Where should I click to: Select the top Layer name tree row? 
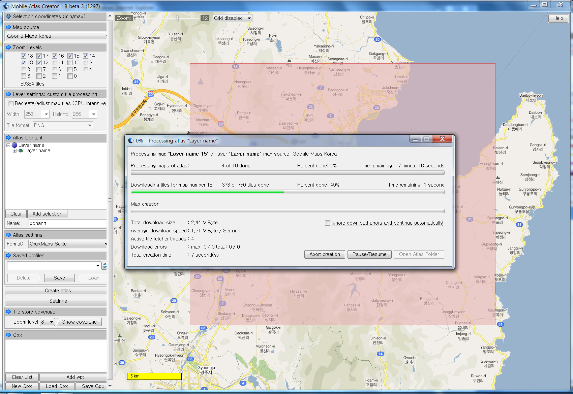[x=31, y=145]
